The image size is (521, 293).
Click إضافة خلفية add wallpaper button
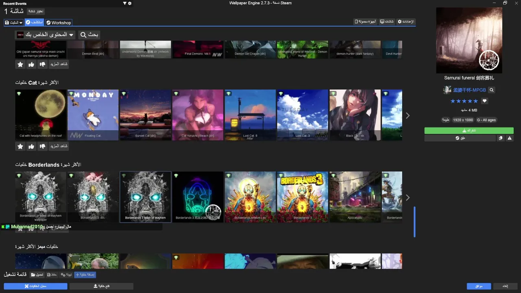coord(85,275)
